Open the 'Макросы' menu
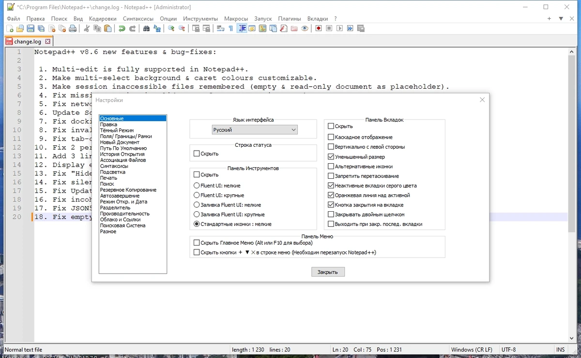 tap(237, 19)
